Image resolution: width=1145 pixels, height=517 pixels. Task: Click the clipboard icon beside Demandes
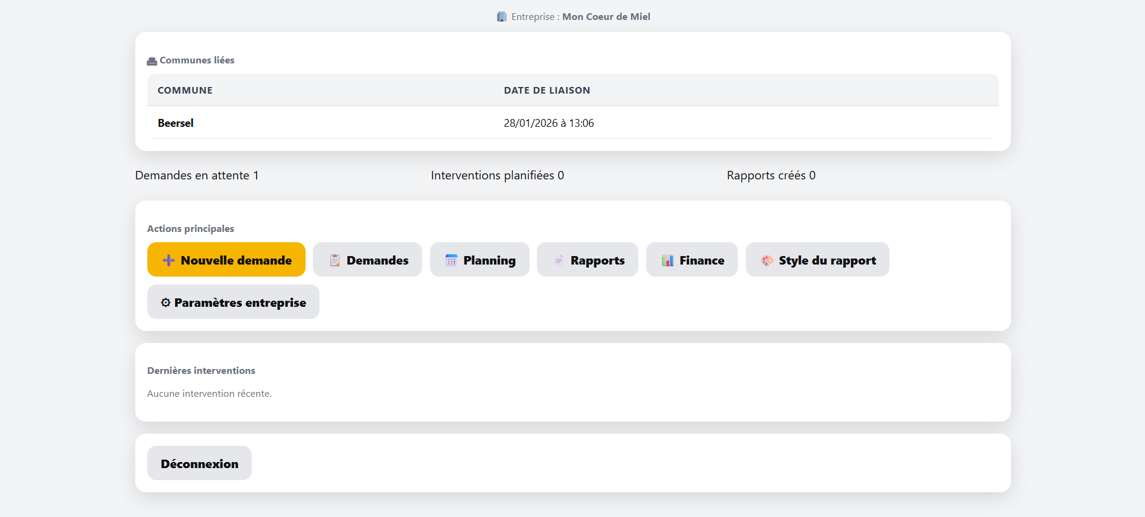[x=335, y=260]
